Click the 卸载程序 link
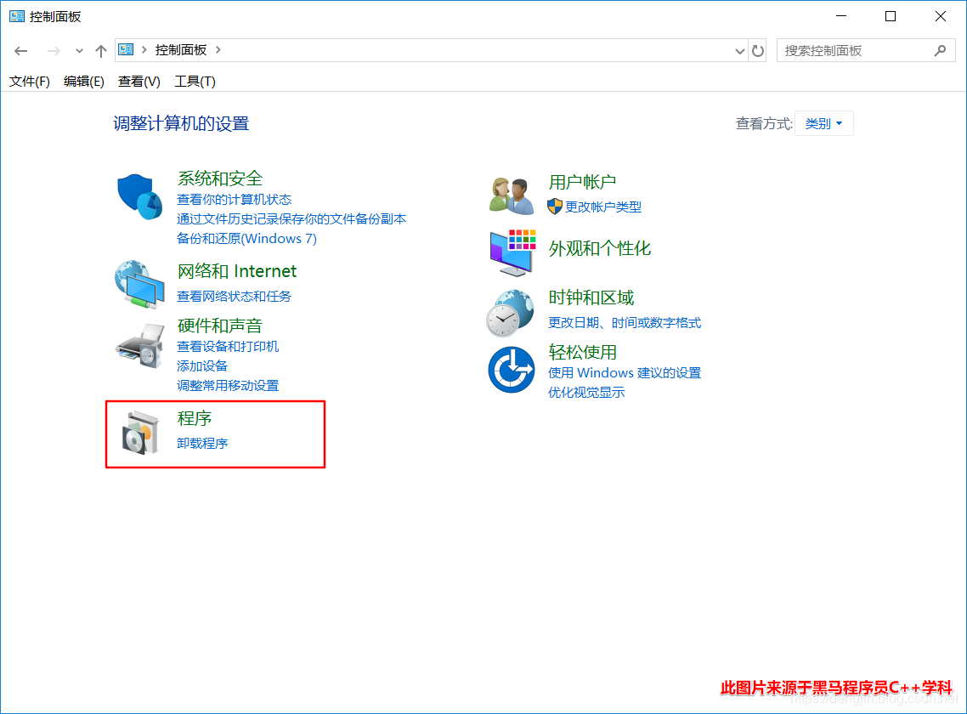The image size is (967, 714). pyautogui.click(x=201, y=442)
